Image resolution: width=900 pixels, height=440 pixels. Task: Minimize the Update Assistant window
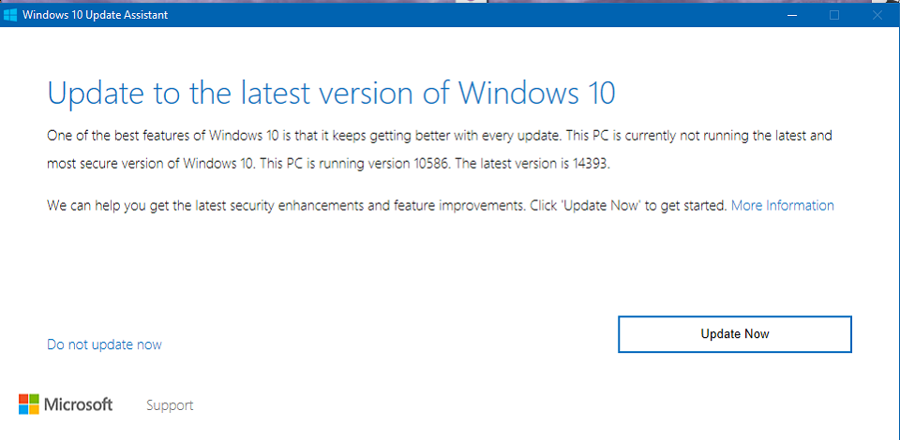[790, 15]
